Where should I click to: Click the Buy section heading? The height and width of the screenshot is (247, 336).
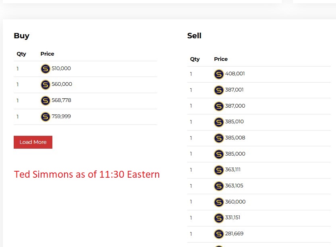click(x=22, y=35)
